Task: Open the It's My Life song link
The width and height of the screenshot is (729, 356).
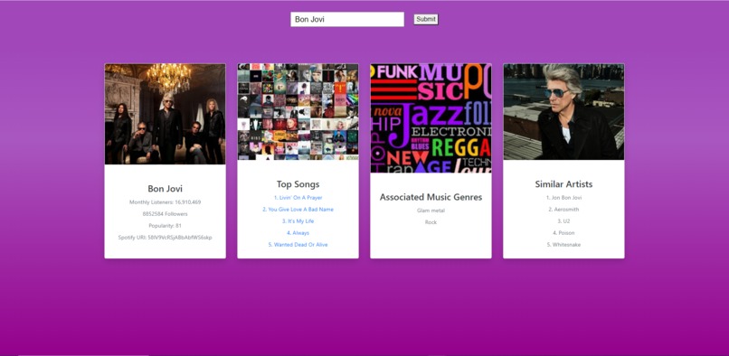Action: [298, 221]
